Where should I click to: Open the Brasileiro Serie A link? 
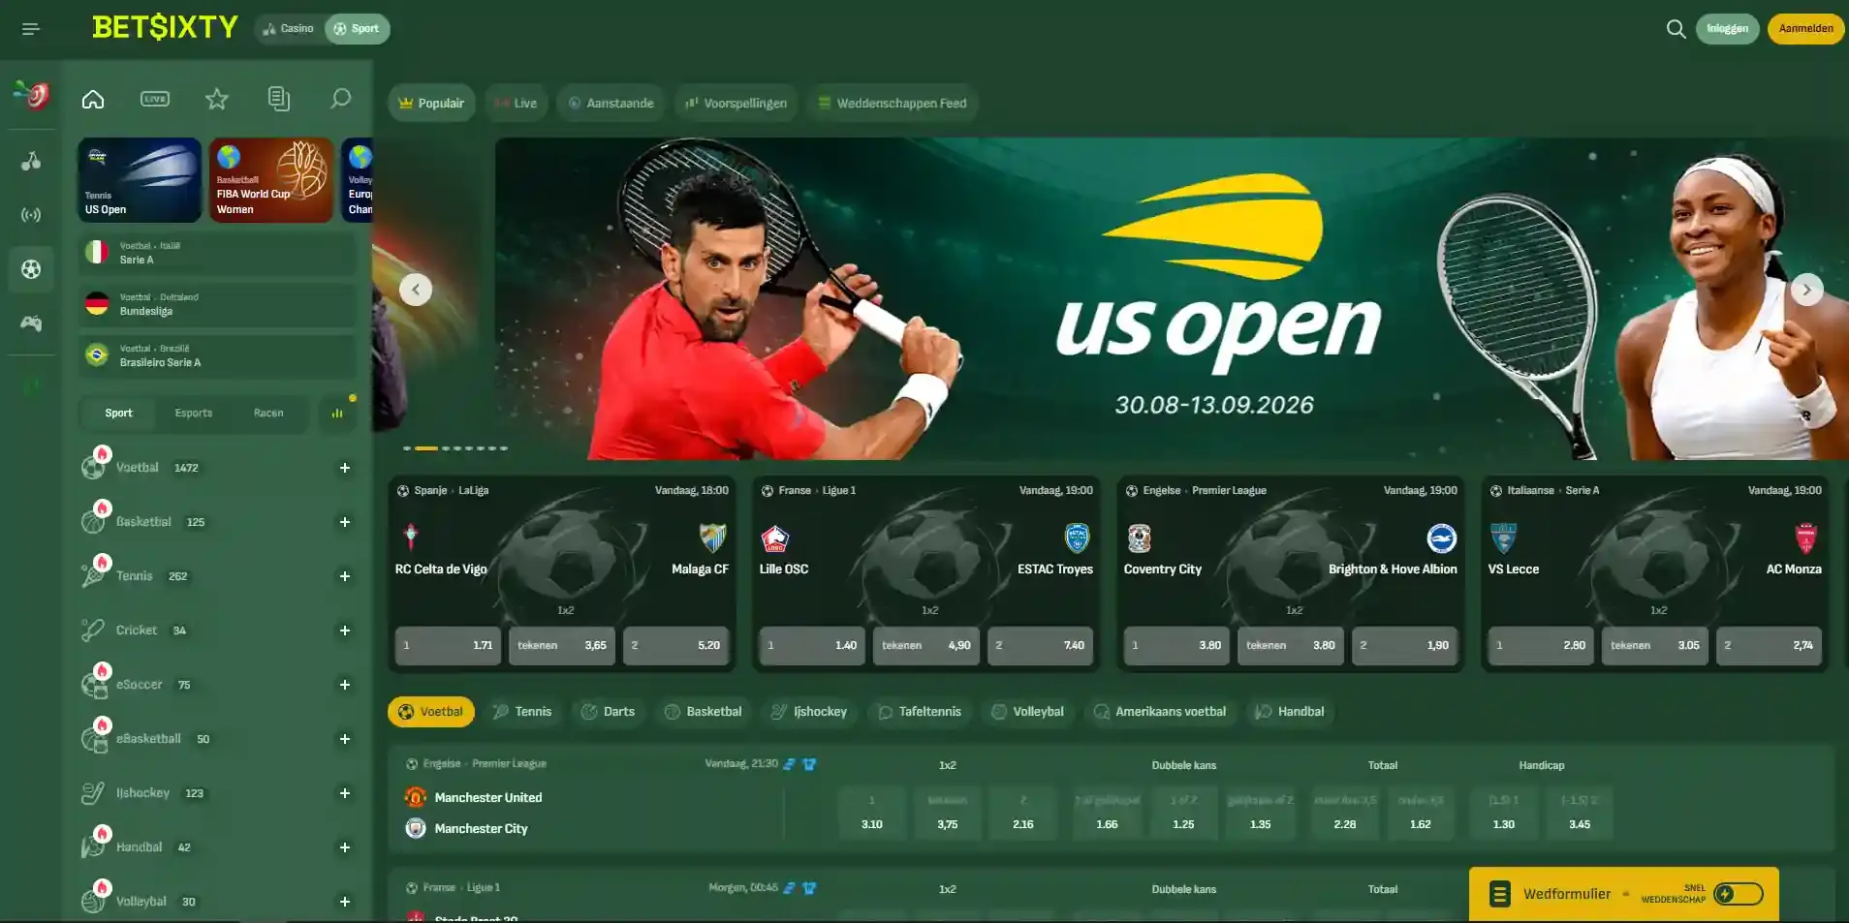pos(218,355)
